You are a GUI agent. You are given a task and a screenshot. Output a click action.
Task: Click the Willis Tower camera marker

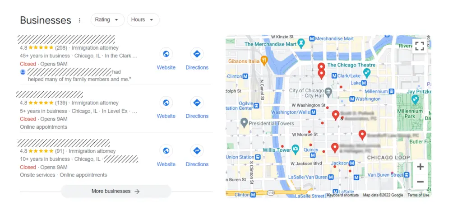tap(296, 148)
